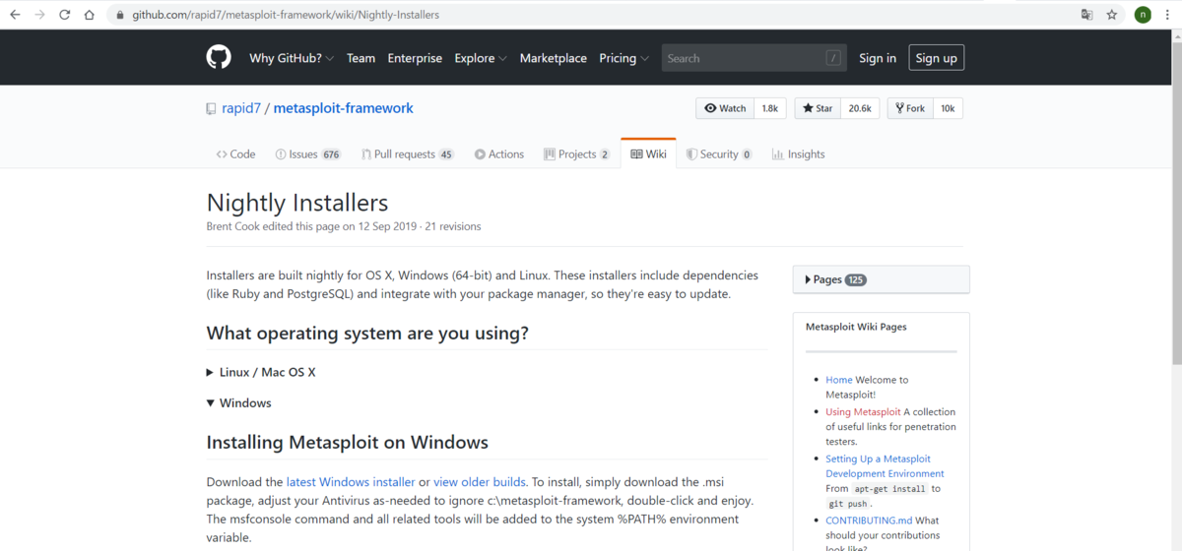Fork the repository
The height and width of the screenshot is (551, 1182).
[910, 108]
